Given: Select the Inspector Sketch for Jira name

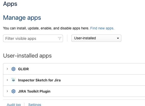Looking at the screenshot, I should click(39, 80).
